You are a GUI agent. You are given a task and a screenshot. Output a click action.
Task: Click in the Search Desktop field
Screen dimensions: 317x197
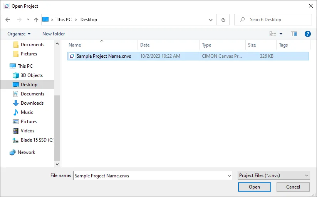[x=277, y=20]
